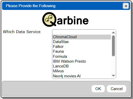Pick LanceDB from the list

[x=81, y=66]
